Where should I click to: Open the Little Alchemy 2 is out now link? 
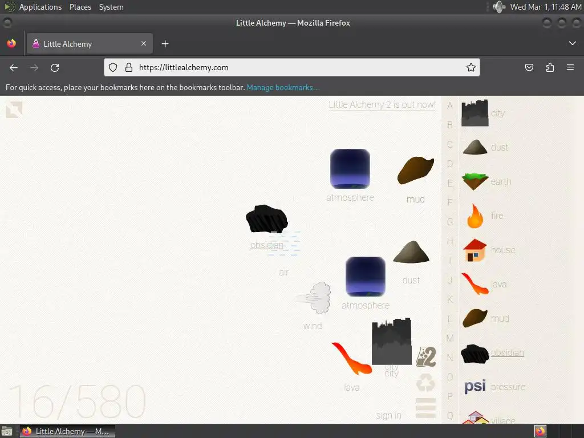[382, 105]
